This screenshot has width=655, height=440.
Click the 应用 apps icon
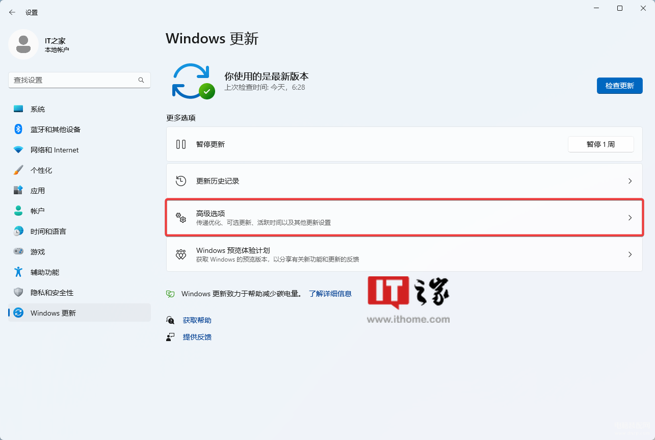(18, 191)
